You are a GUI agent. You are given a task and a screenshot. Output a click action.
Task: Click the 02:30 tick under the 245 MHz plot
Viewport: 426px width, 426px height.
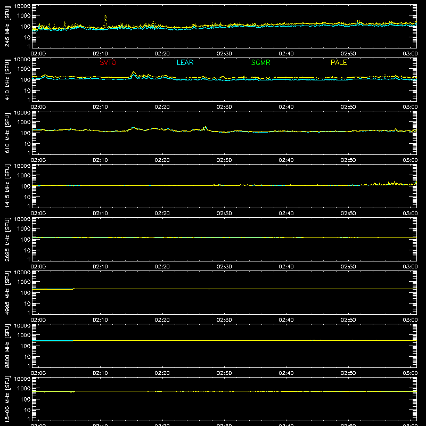224,54
